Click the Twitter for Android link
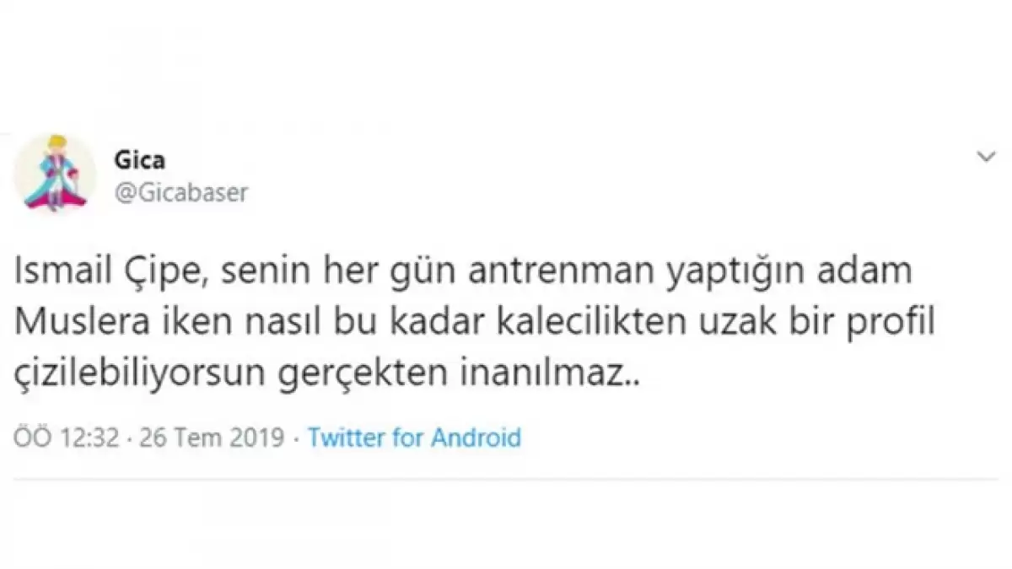Screen dimensions: 1012x569 click(x=414, y=438)
